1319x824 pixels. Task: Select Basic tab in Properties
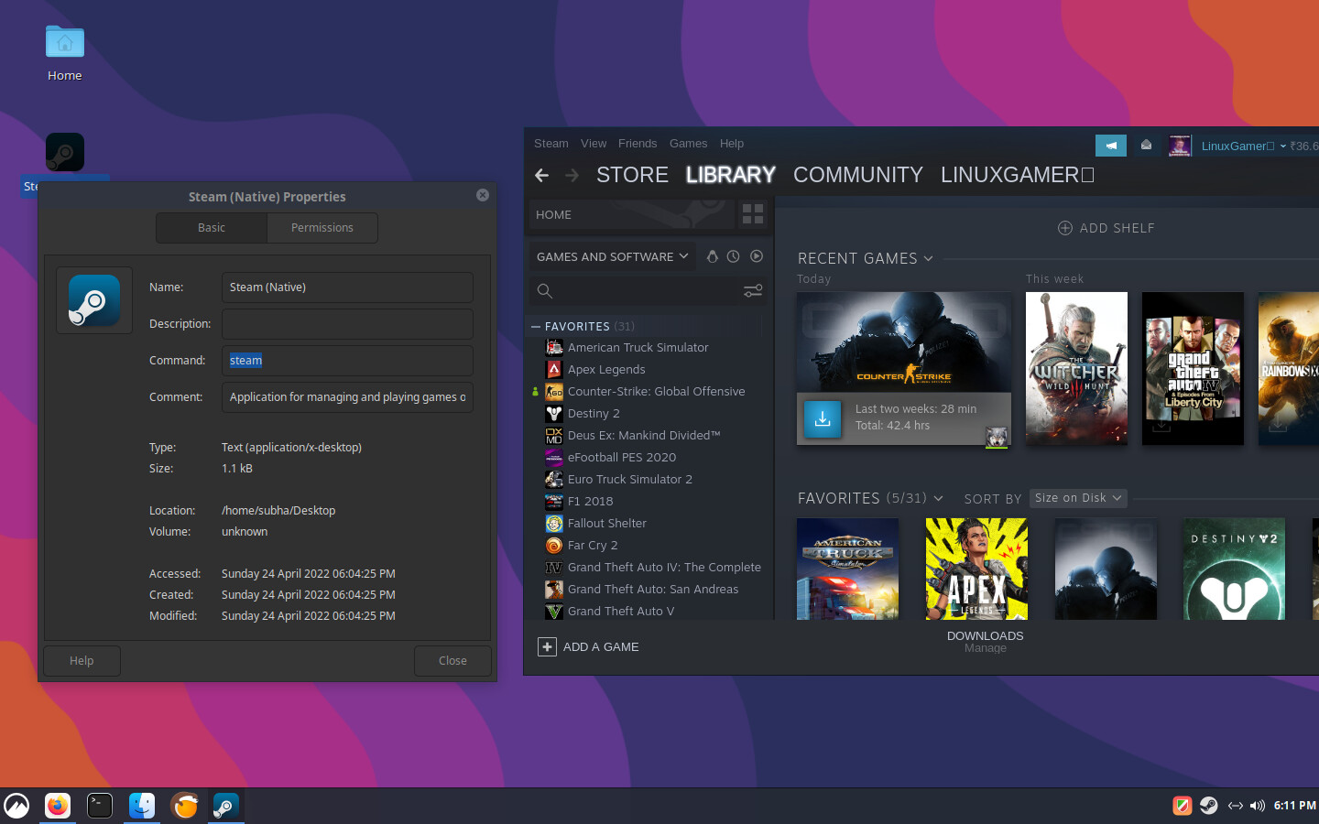click(x=212, y=228)
